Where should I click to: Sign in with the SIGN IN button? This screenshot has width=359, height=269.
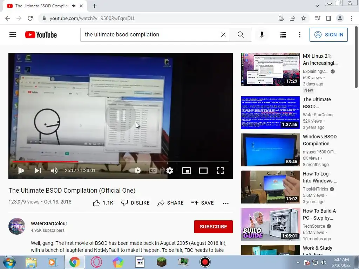[x=328, y=35]
